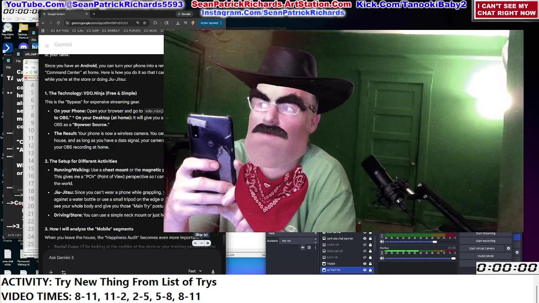Open the WORKOUT bookmarks folder
539x303 pixels.
(x=111, y=31)
